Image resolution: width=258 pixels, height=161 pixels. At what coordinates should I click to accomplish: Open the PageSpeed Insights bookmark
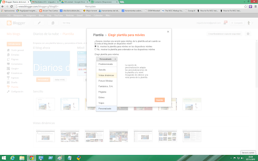click(x=27, y=11)
